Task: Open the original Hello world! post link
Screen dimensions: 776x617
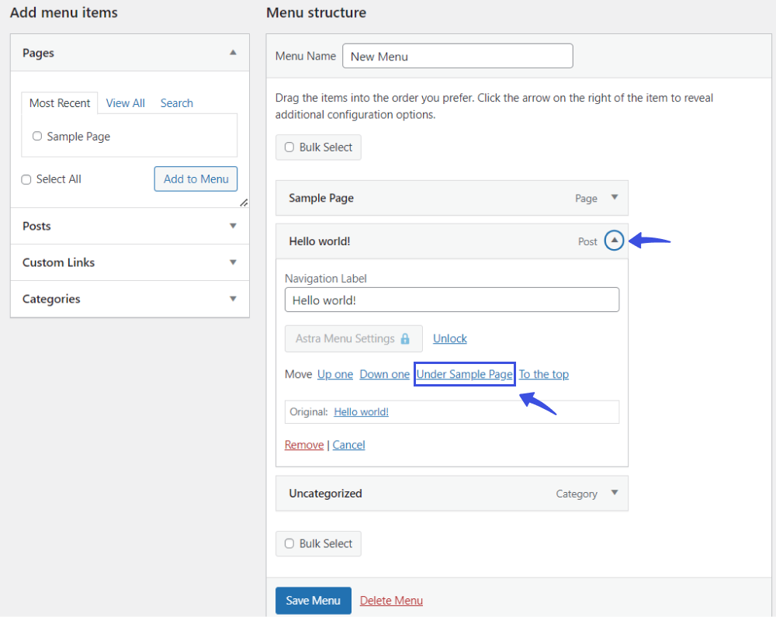Action: coord(362,411)
